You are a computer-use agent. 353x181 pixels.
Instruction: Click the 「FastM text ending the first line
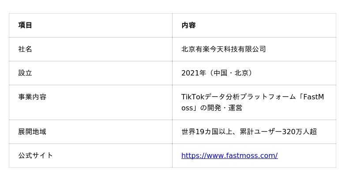311,97
